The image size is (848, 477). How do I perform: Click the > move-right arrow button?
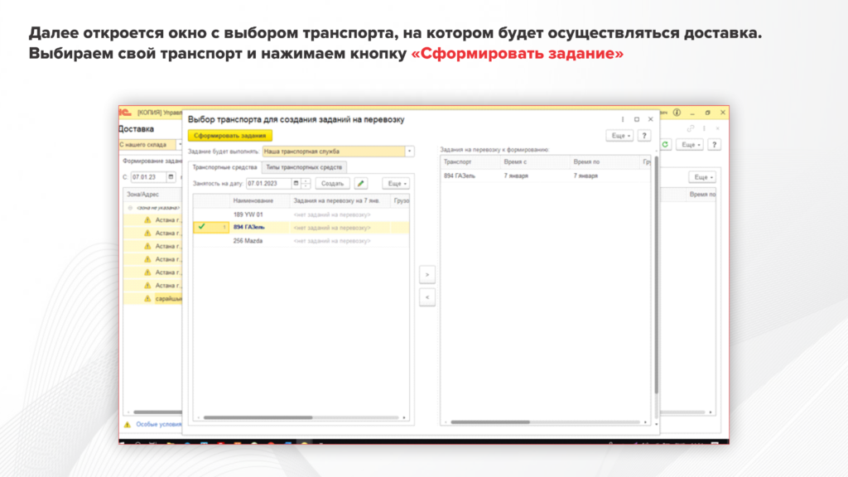tap(427, 275)
